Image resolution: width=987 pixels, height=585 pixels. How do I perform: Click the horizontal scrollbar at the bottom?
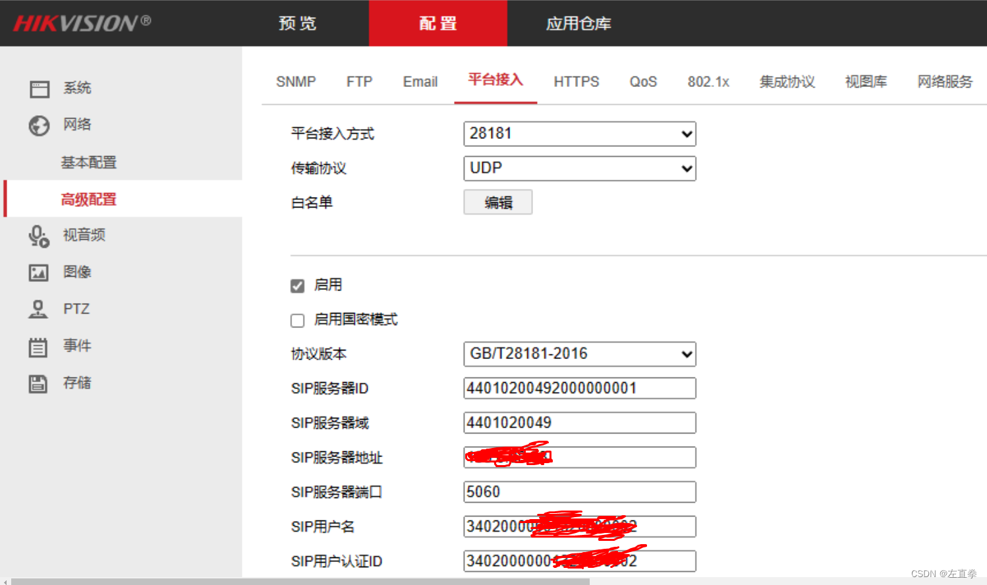click(x=300, y=582)
